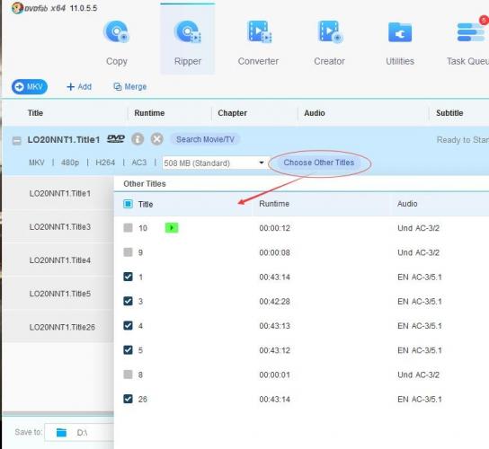Click the main Runtime column header
Viewport: 489px width, 449px height.
149,113
